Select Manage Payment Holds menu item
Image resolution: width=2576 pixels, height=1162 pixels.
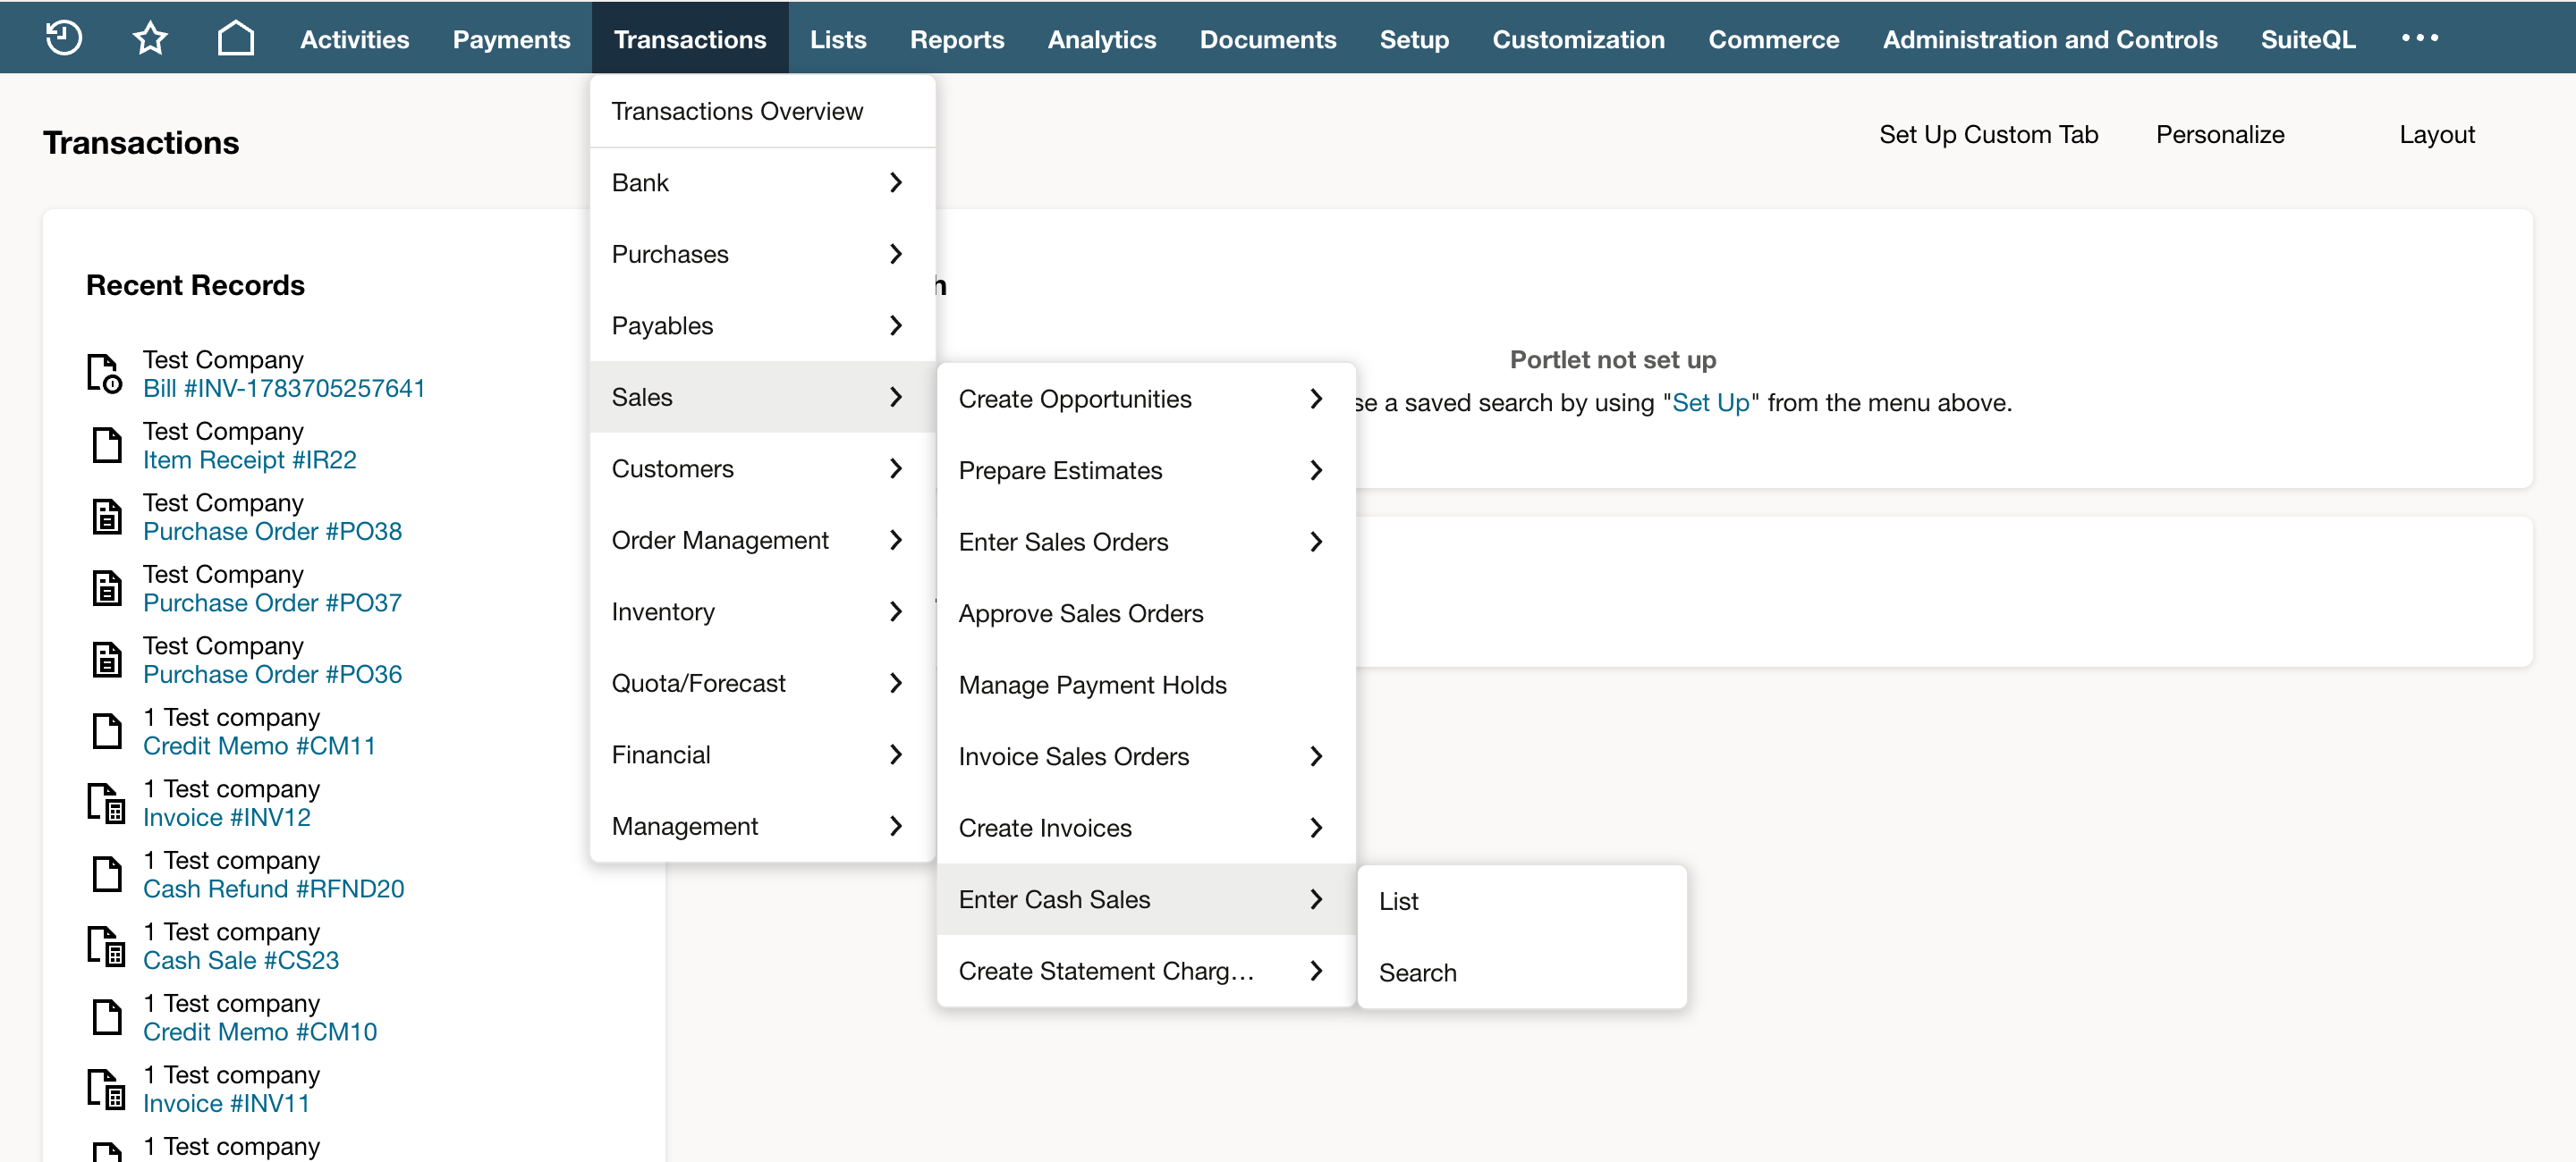tap(1146, 686)
